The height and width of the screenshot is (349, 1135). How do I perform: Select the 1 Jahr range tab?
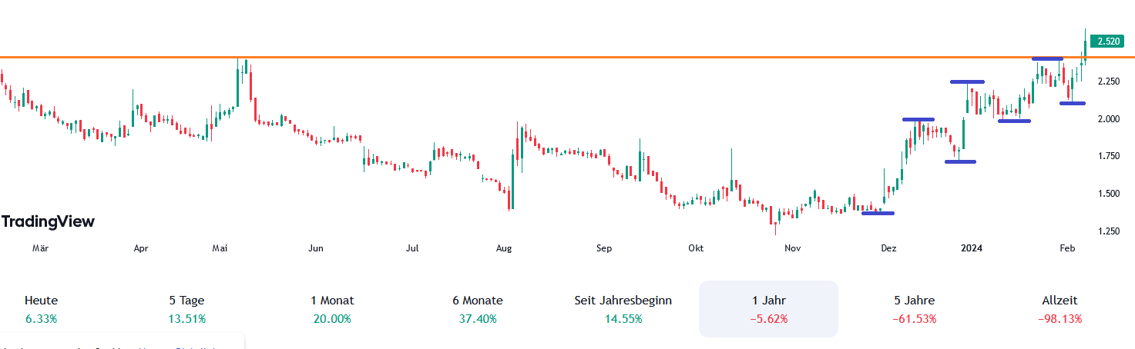click(x=768, y=309)
